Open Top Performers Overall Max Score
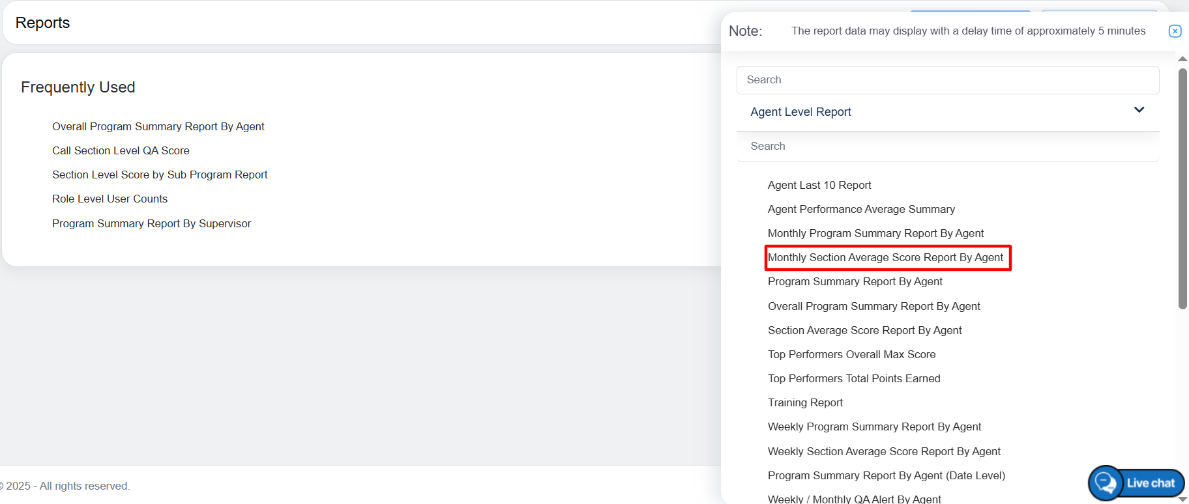Screen dimensions: 1189x504 tap(851, 354)
